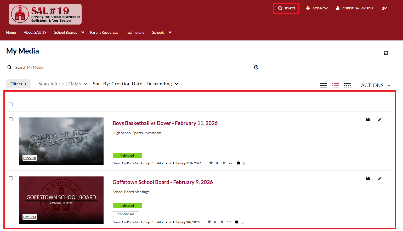Switch to detailed list view
The width and height of the screenshot is (403, 231).
click(x=336, y=85)
